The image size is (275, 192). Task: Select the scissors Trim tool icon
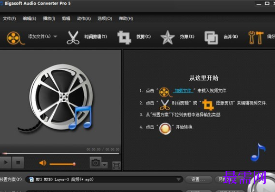pos(73,37)
